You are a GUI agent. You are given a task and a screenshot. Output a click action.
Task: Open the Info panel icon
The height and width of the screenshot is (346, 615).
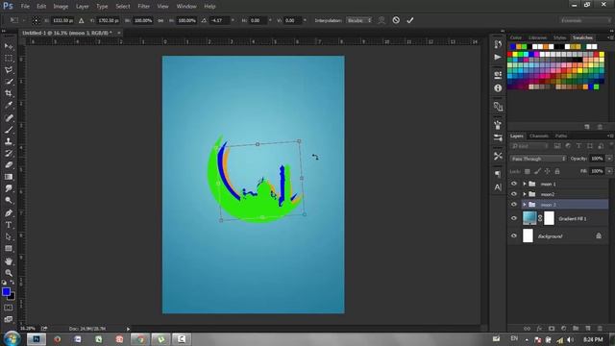[498, 88]
